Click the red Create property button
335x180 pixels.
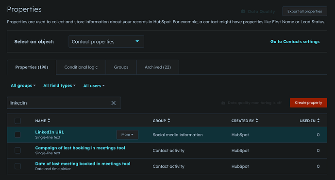pos(308,103)
